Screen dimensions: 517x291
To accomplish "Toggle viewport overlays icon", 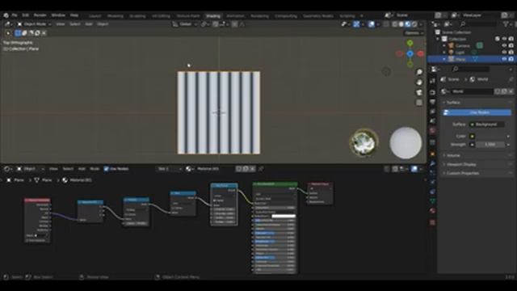I will (372, 24).
